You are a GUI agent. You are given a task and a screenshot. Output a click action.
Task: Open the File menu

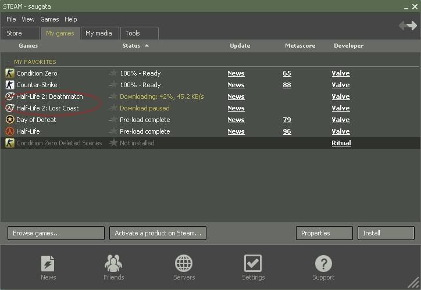(x=11, y=19)
